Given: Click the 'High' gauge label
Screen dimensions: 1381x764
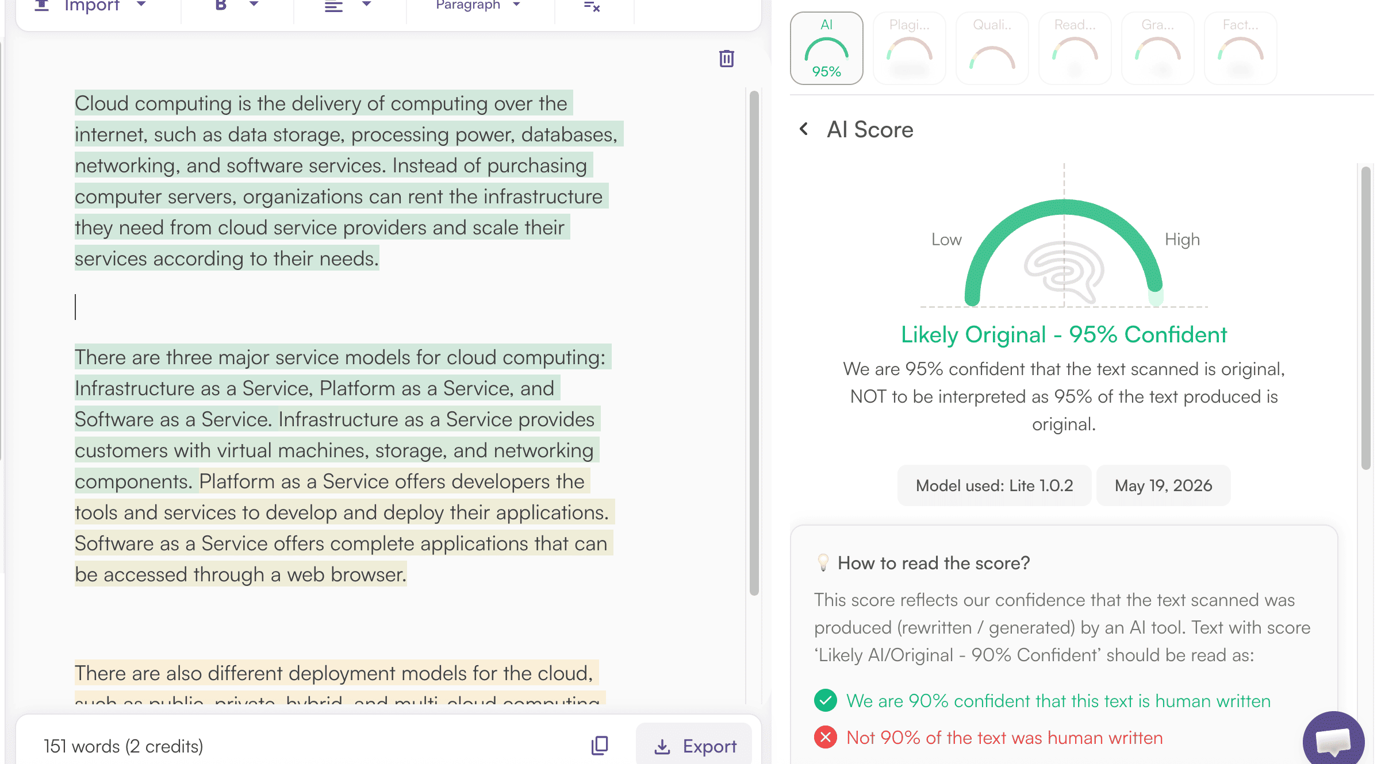Looking at the screenshot, I should tap(1182, 240).
